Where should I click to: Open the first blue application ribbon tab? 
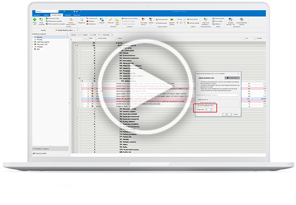point(37,15)
